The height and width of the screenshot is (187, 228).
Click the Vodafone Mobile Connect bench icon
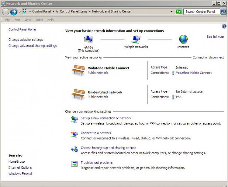point(78,70)
